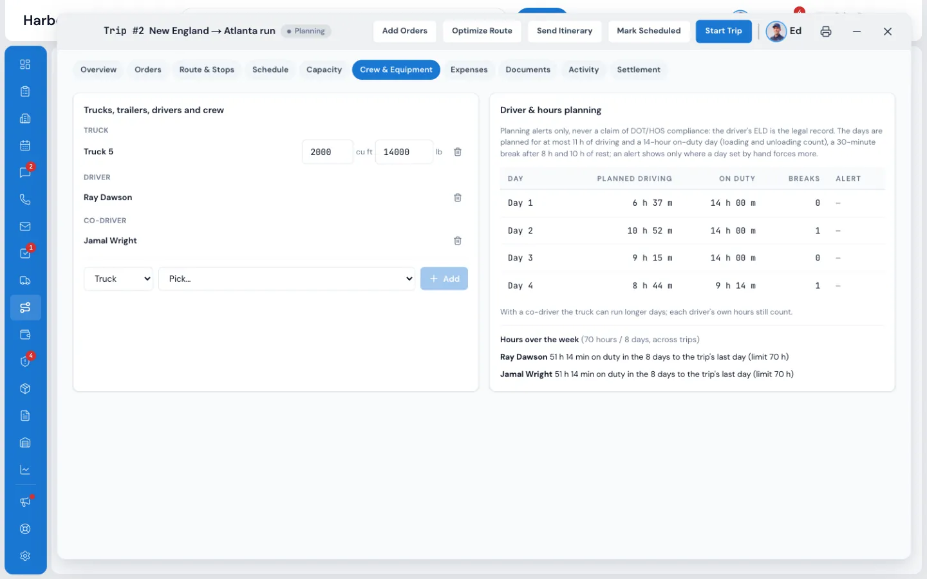
Task: Start the trip with Start Trip
Action: 724,32
